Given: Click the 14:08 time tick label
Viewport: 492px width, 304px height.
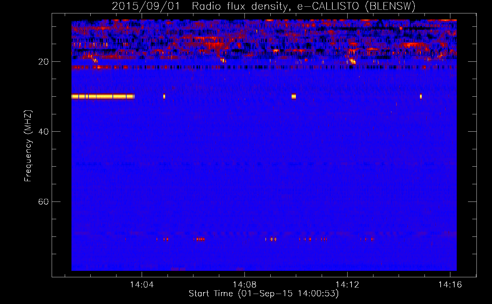Looking at the screenshot, I should click(244, 285).
